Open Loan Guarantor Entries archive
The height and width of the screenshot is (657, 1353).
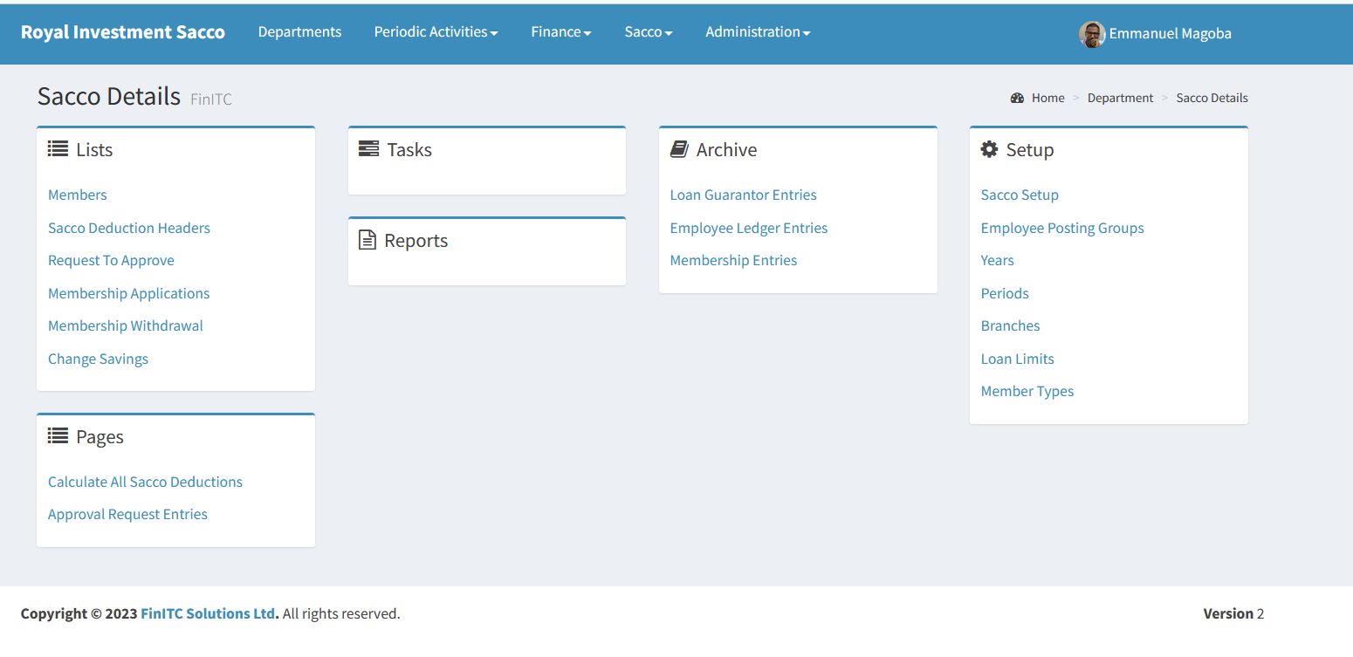pyautogui.click(x=744, y=195)
